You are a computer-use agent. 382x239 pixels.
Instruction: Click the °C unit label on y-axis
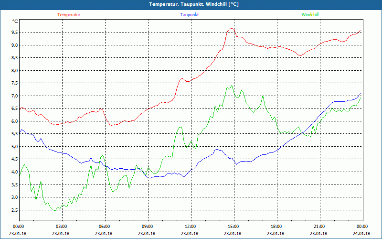15,22
